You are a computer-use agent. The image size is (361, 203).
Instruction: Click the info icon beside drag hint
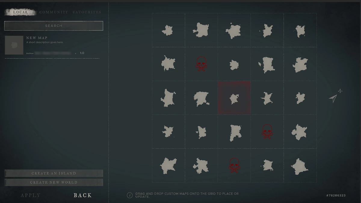coord(130,195)
